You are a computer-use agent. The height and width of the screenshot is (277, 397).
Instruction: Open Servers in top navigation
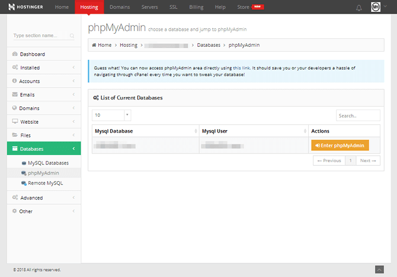pos(150,7)
